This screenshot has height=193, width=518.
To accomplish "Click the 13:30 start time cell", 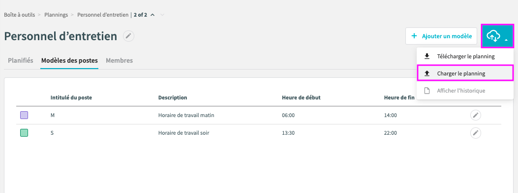I will point(288,133).
